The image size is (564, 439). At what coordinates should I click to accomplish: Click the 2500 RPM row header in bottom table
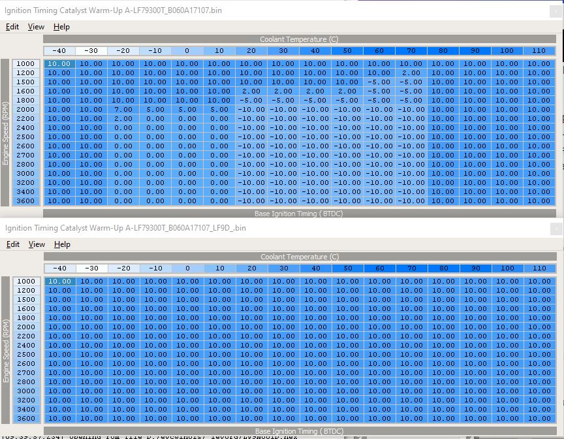27,354
